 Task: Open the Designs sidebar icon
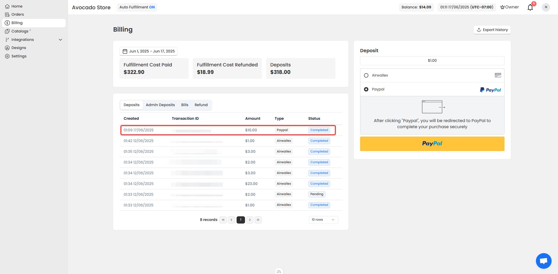7,48
